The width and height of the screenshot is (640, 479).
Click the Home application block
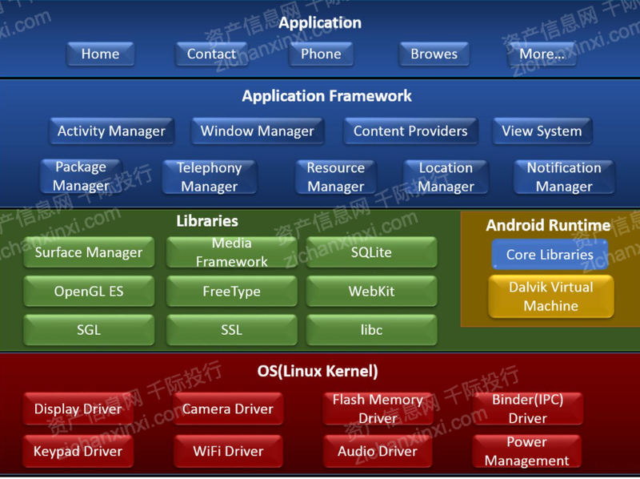point(100,54)
